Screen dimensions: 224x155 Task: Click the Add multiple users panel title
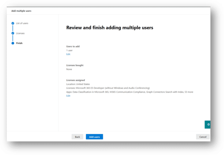tap(21, 11)
